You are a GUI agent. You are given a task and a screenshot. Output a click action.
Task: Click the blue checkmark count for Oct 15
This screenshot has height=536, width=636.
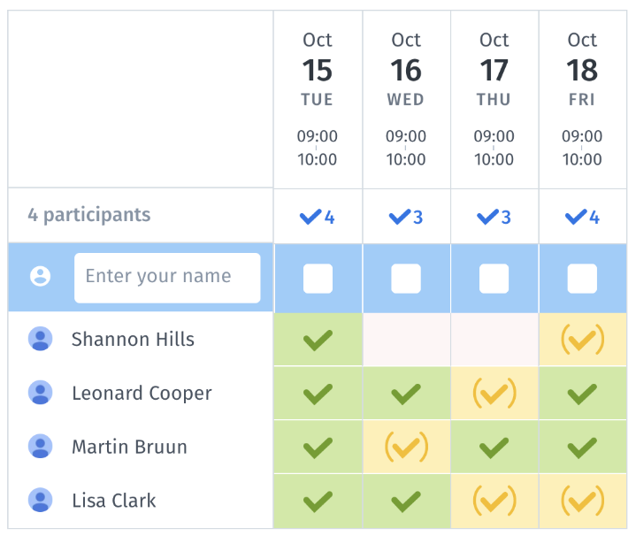(x=318, y=218)
